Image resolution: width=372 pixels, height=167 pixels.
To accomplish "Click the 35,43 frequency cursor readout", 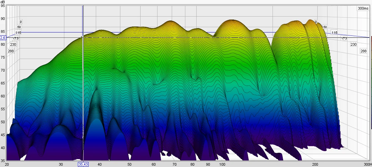I will click(83, 164).
